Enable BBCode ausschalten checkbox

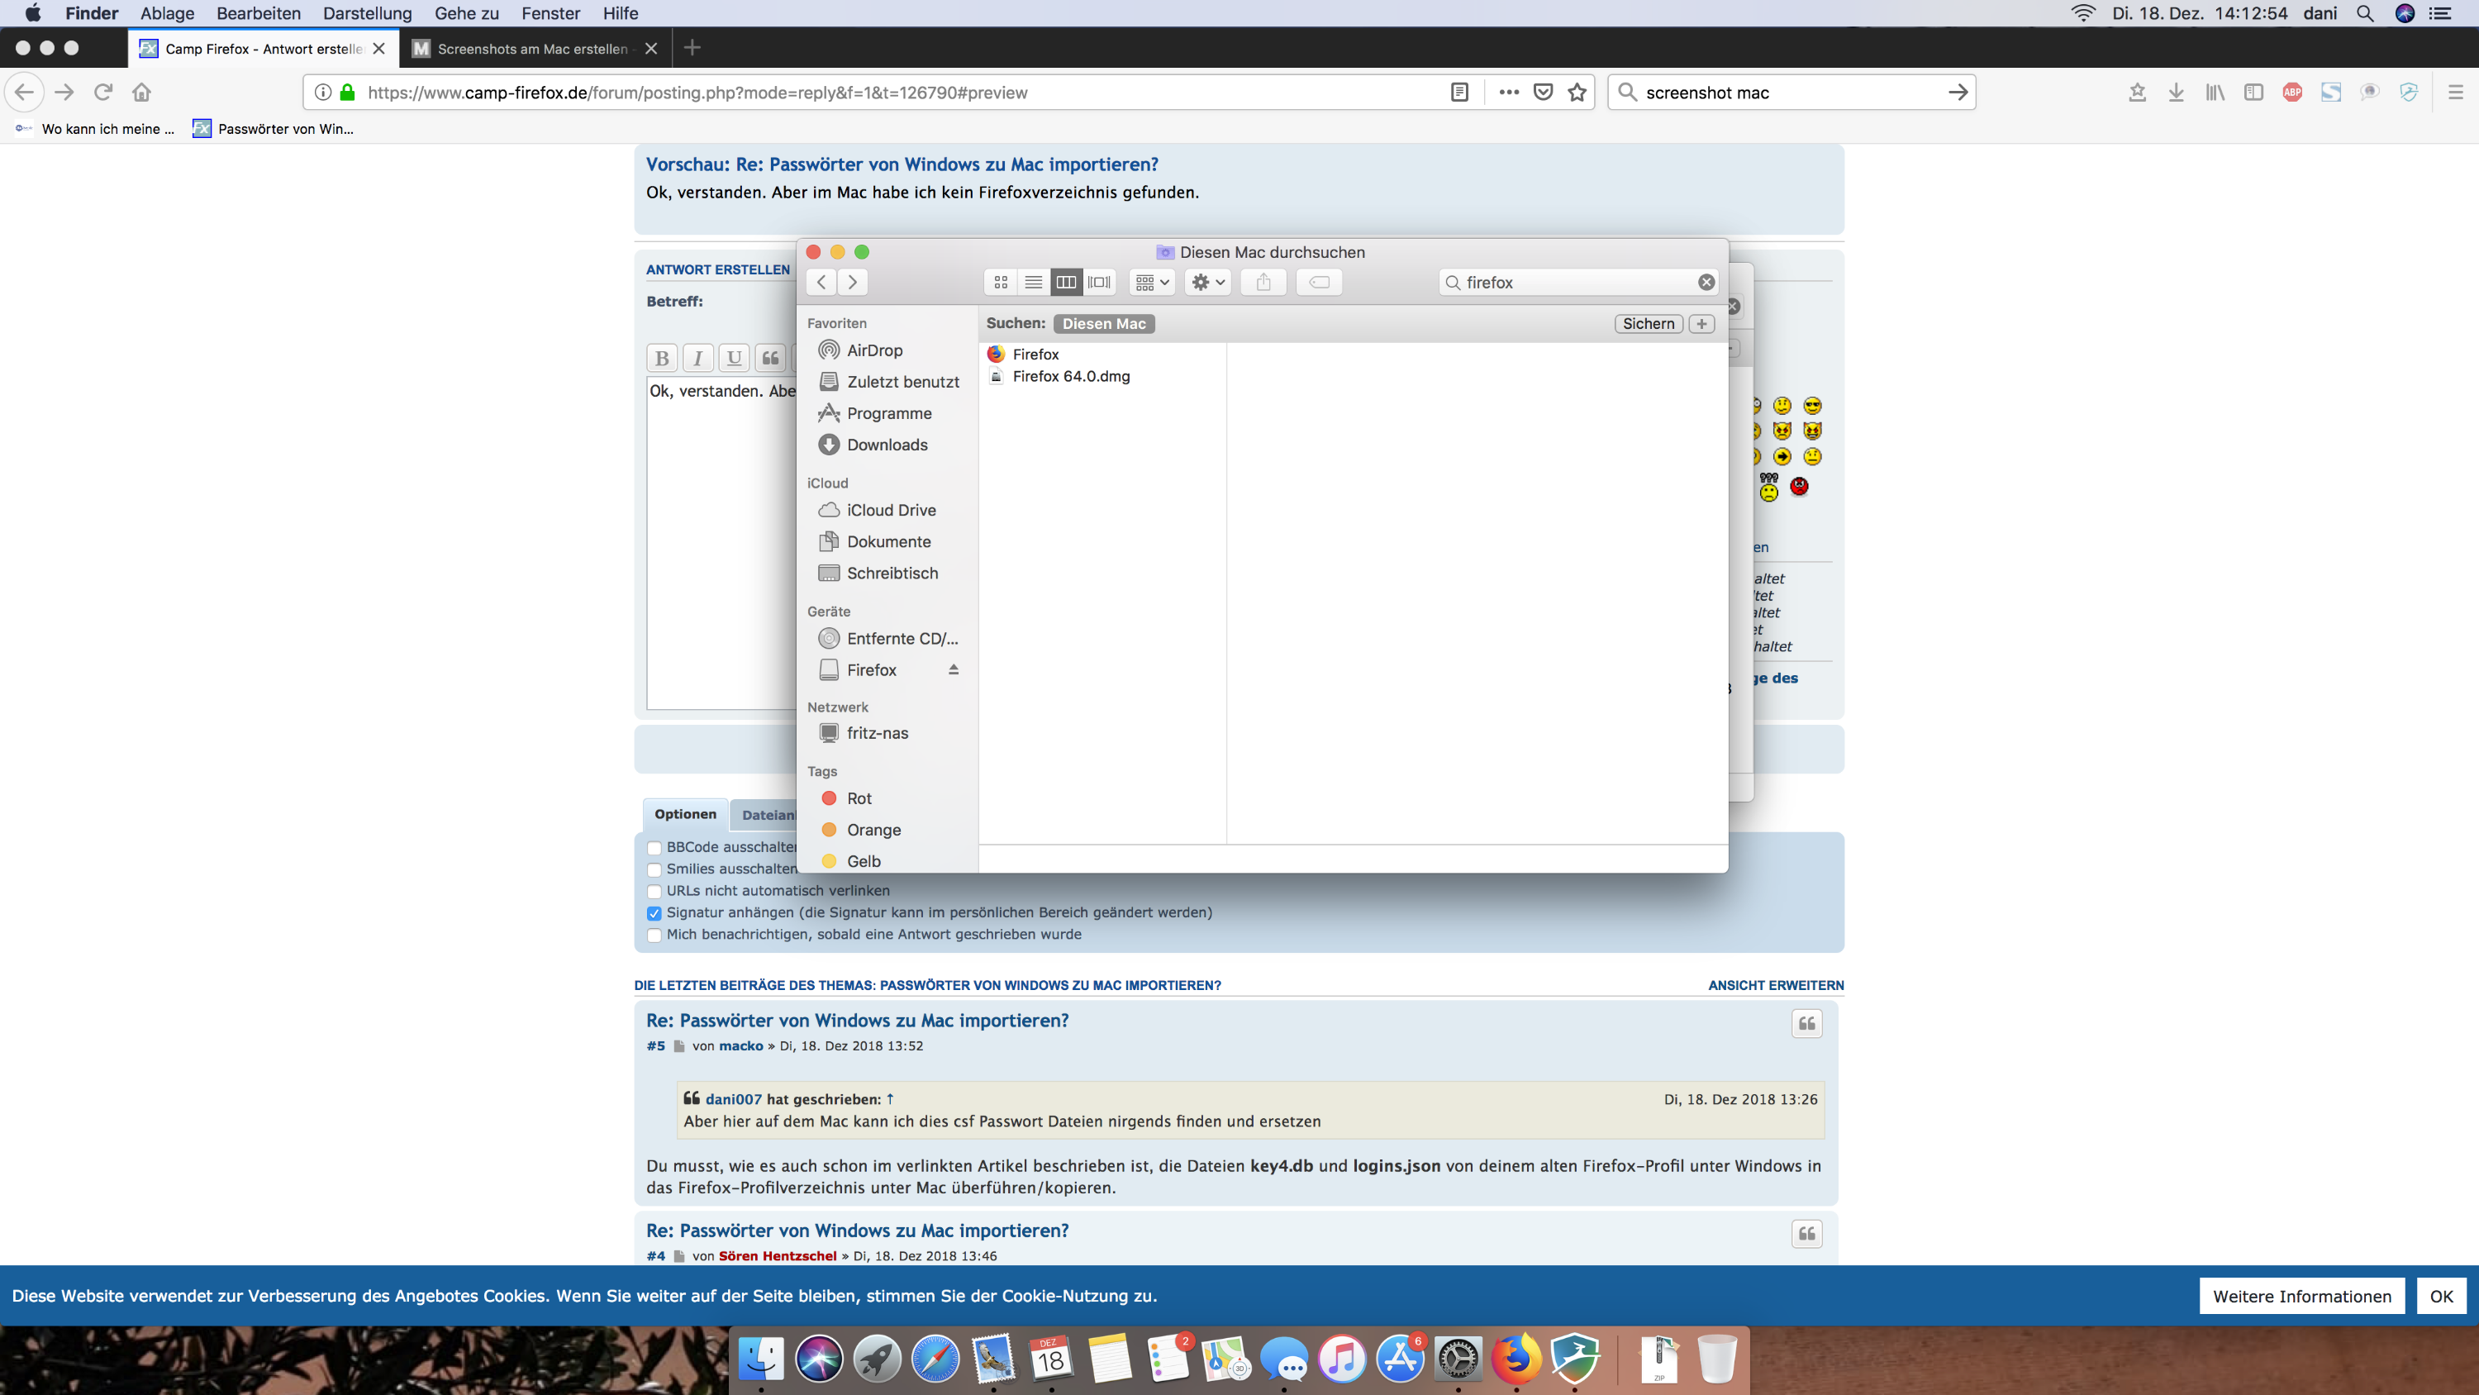(x=654, y=848)
